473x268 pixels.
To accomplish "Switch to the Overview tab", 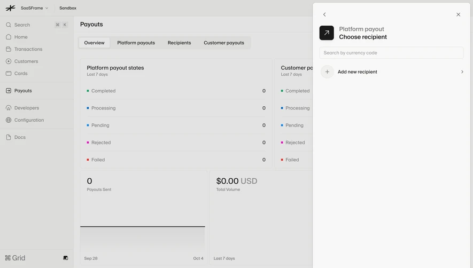I will coord(95,43).
